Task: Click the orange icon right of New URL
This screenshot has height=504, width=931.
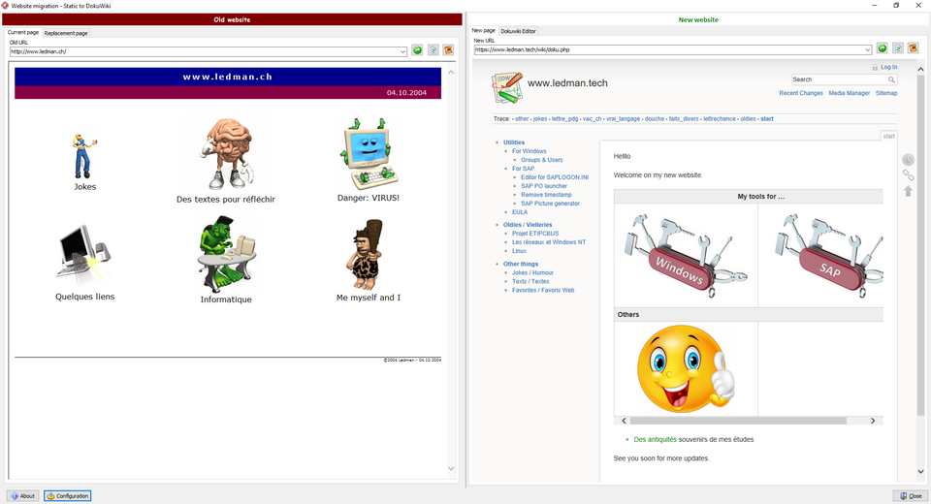Action: (914, 48)
